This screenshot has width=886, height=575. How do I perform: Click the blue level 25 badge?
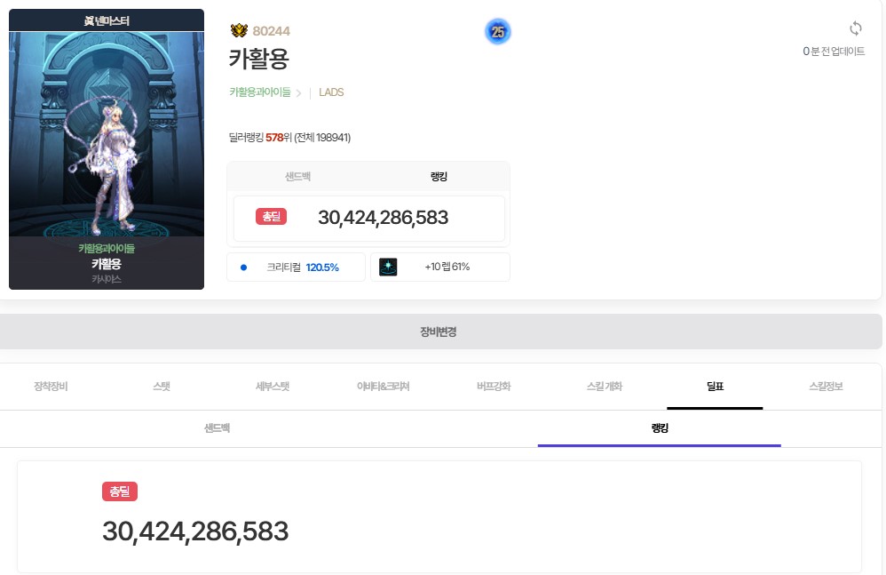coord(498,32)
